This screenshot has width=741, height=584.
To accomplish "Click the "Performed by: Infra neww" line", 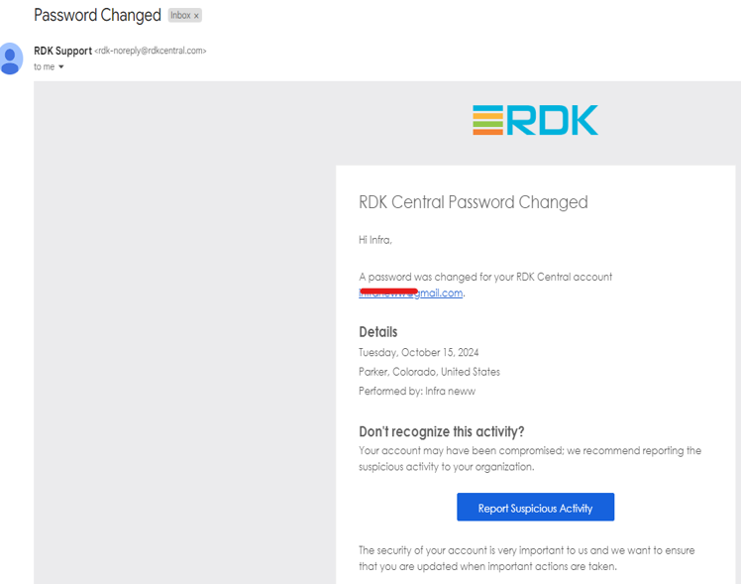I will tap(416, 392).
